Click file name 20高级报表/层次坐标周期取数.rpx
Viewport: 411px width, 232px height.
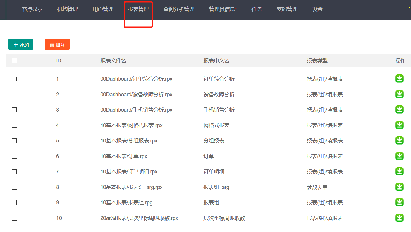point(139,218)
